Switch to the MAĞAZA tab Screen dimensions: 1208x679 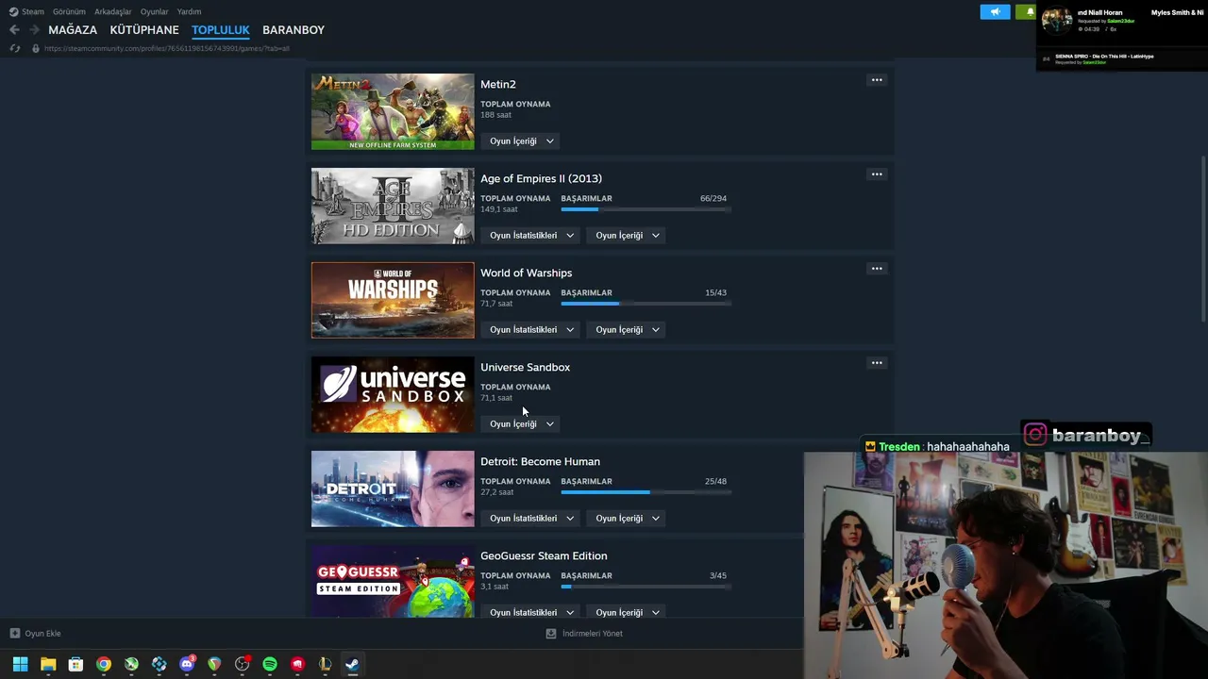coord(73,30)
